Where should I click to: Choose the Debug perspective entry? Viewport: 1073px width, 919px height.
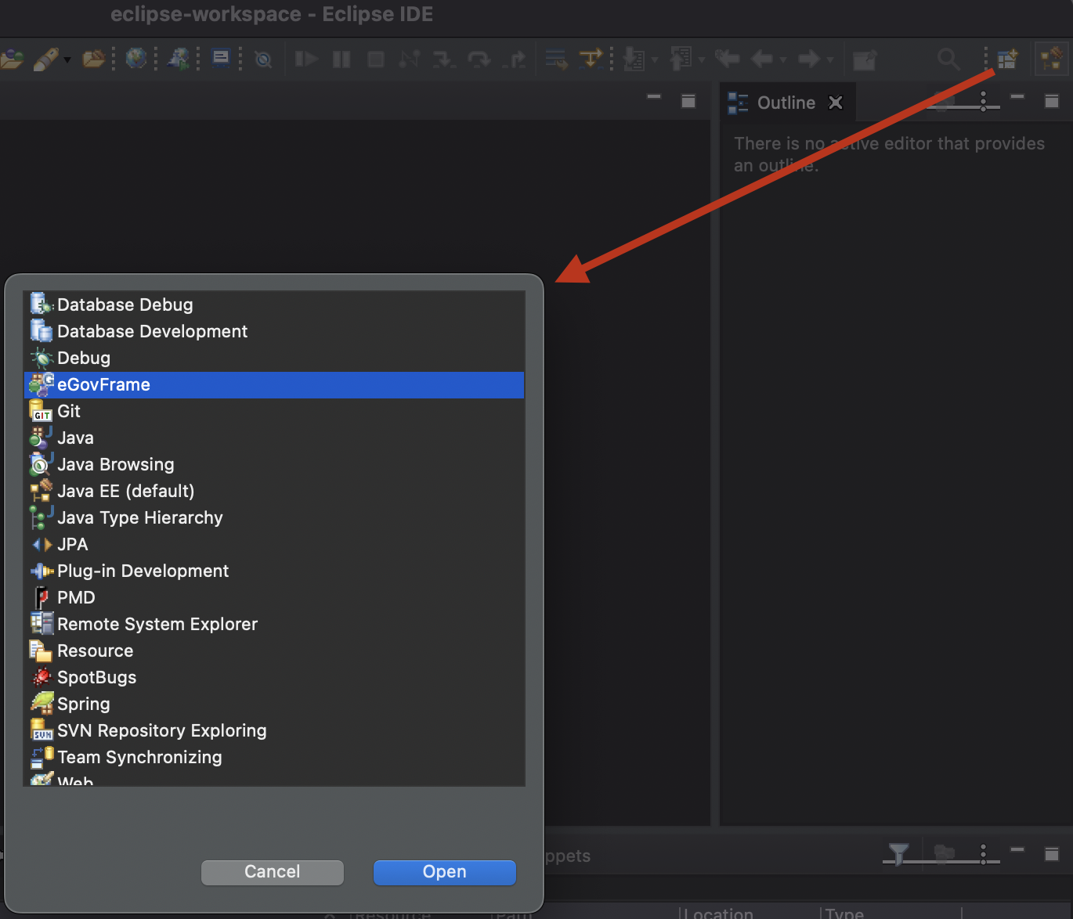coord(274,358)
